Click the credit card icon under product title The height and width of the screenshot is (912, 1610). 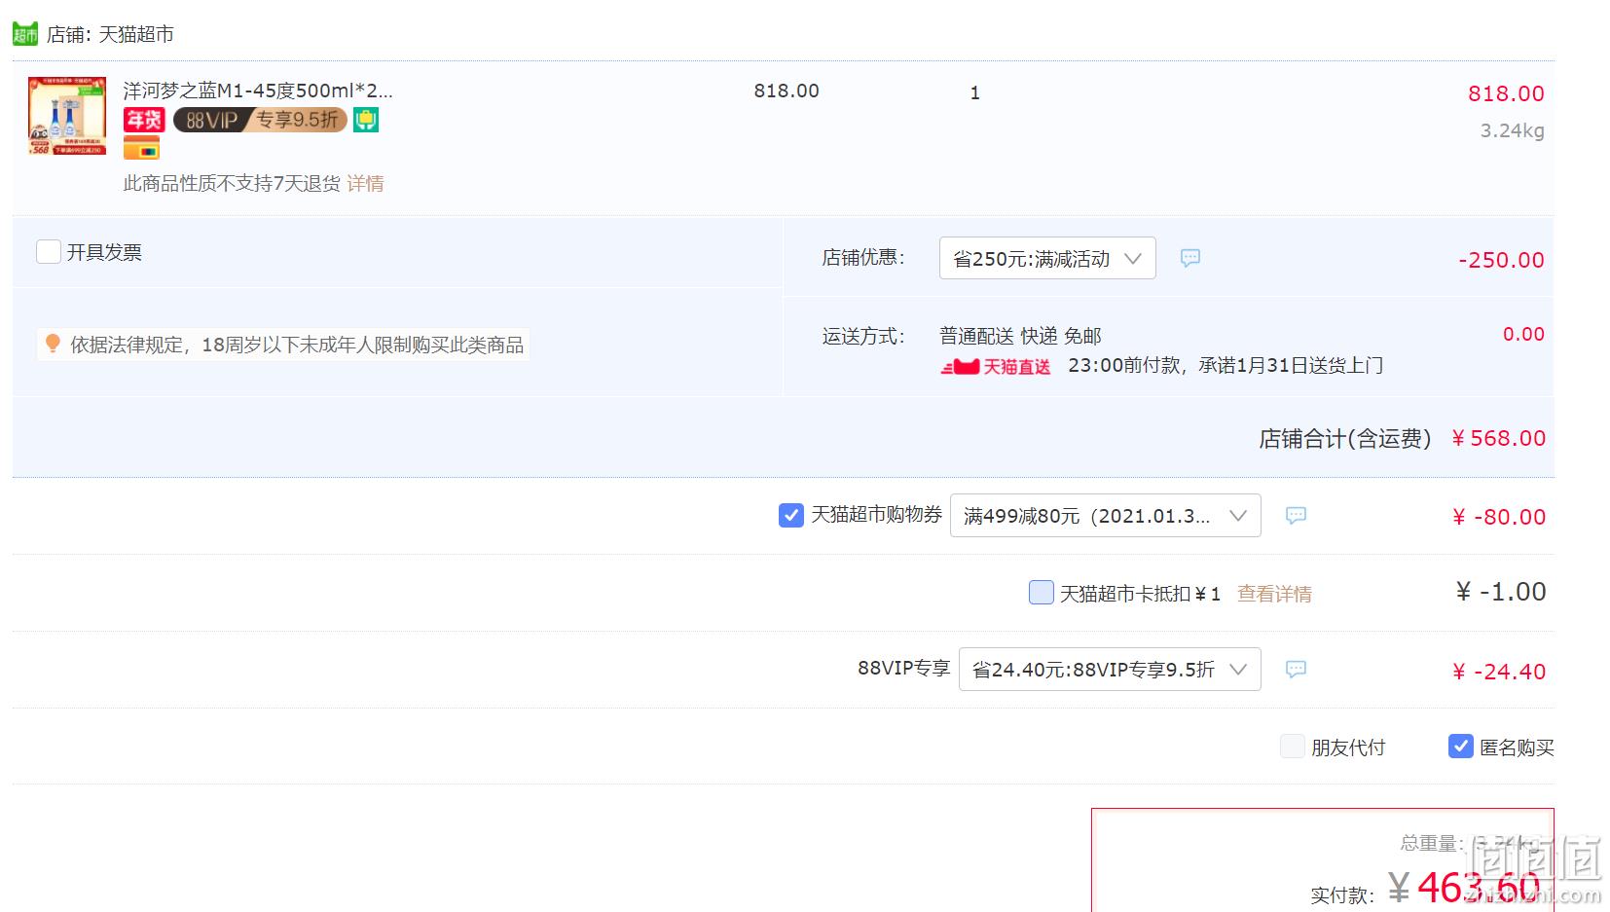pos(141,148)
